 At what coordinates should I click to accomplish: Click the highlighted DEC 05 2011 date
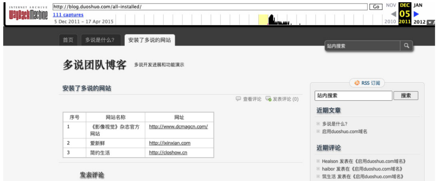[405, 13]
